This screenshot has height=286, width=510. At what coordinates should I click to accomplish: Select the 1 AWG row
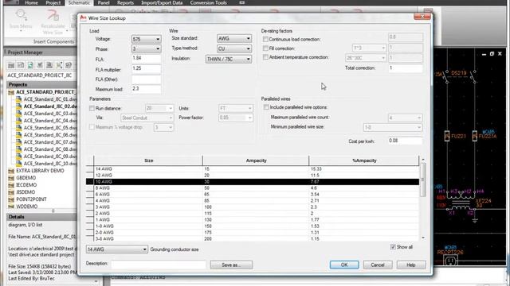253,219
